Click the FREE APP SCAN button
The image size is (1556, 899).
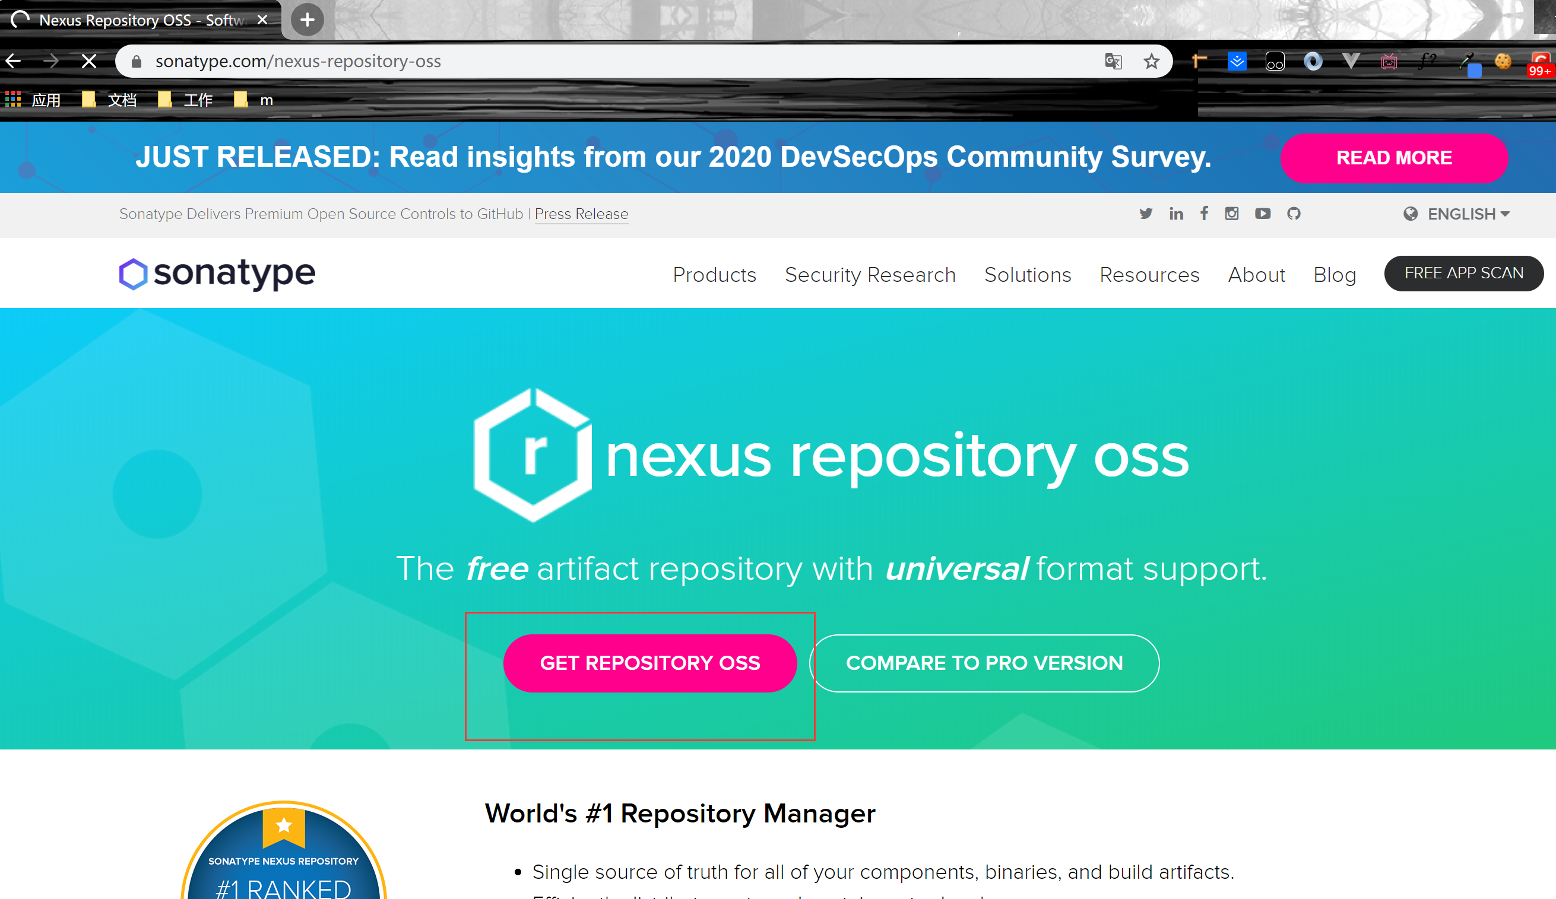(1463, 274)
